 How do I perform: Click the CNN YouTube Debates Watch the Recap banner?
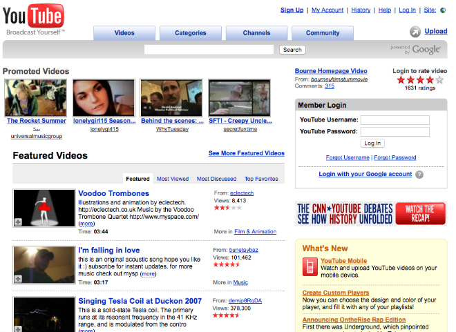click(371, 214)
